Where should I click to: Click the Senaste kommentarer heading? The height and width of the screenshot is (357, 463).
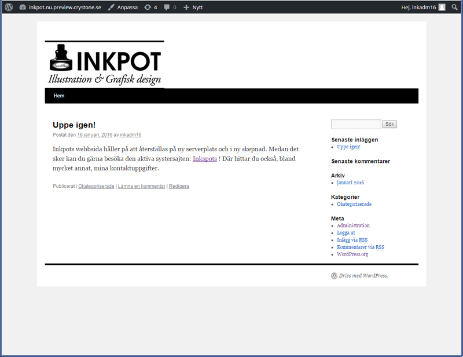(361, 161)
